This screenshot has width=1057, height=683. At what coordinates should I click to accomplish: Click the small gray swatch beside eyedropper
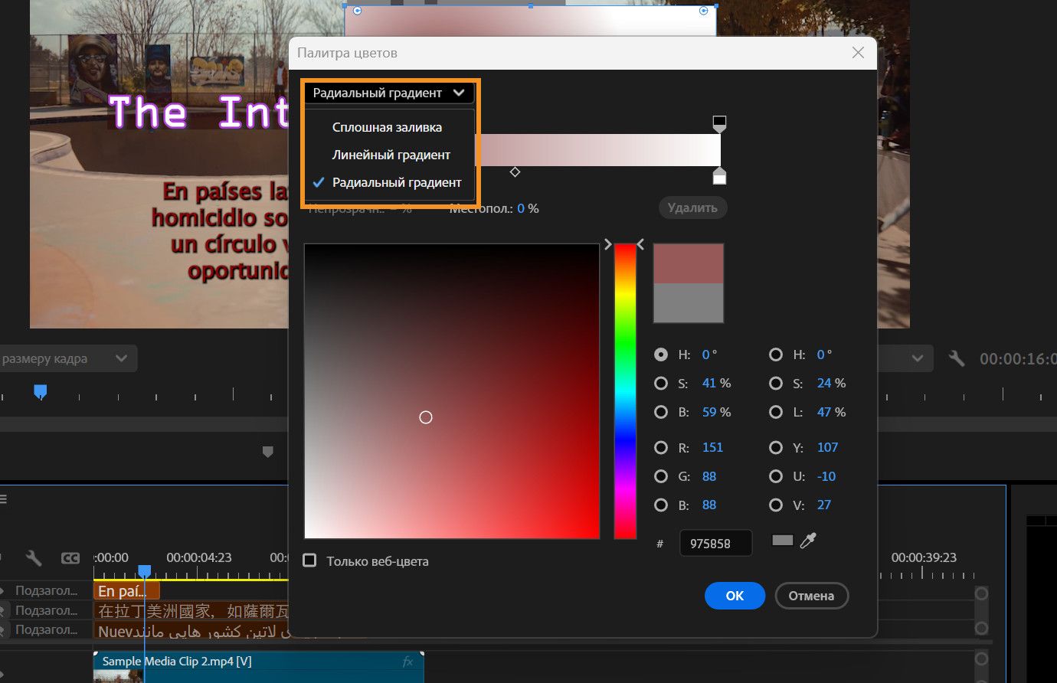(x=782, y=541)
